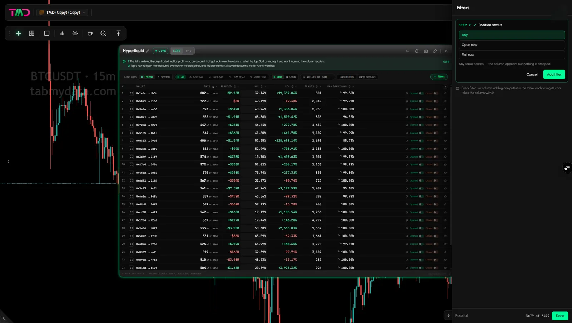Toggle Closed alerts for the 0x1e5c...bb5b row
The width and height of the screenshot is (572, 323).
coord(436,93)
